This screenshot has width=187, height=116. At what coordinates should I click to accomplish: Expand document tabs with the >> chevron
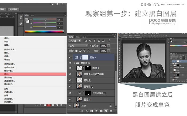(16, 14)
